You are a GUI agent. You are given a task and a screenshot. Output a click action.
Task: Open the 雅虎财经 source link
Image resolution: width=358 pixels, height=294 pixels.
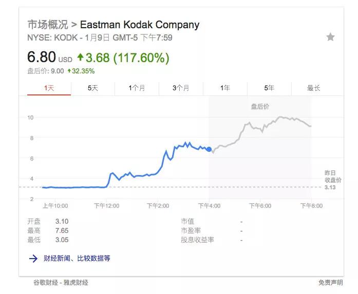point(76,282)
